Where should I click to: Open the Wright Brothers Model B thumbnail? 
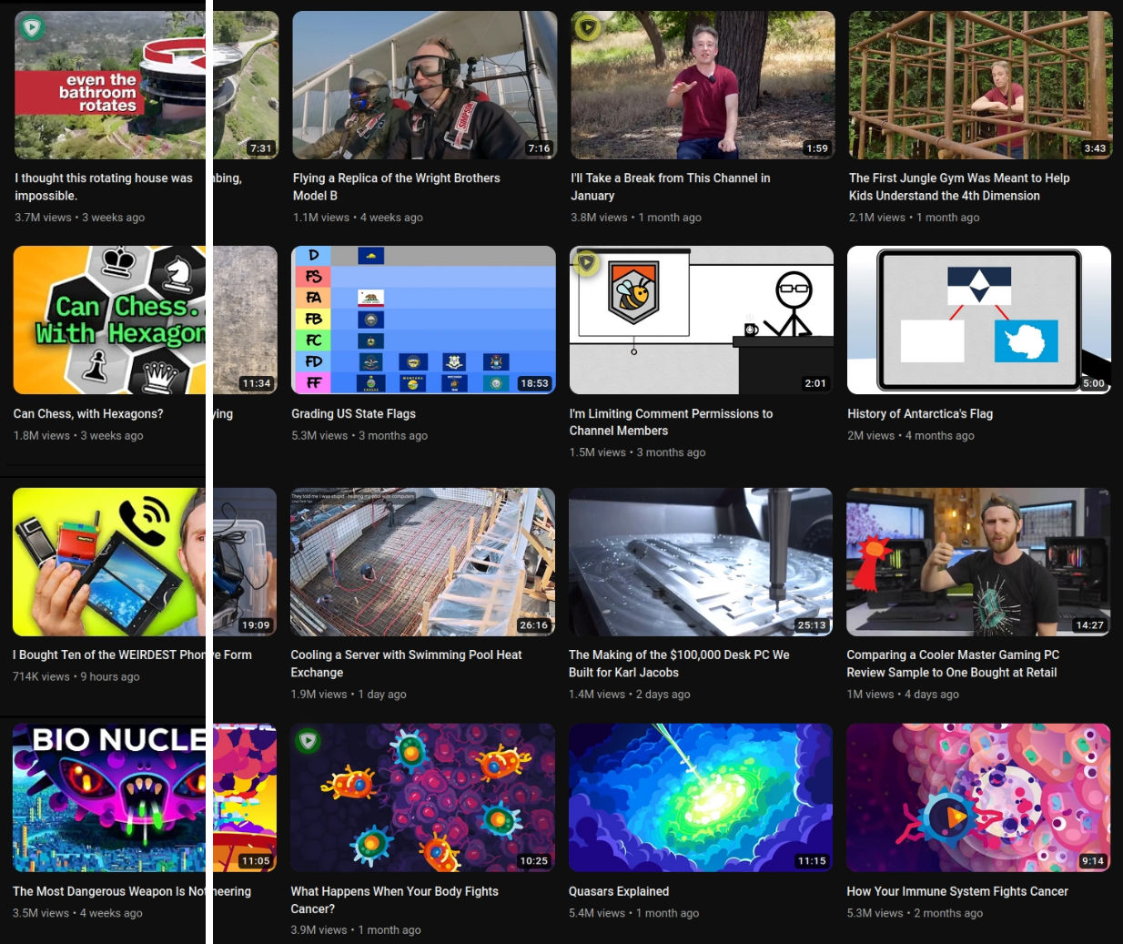pyautogui.click(x=424, y=86)
